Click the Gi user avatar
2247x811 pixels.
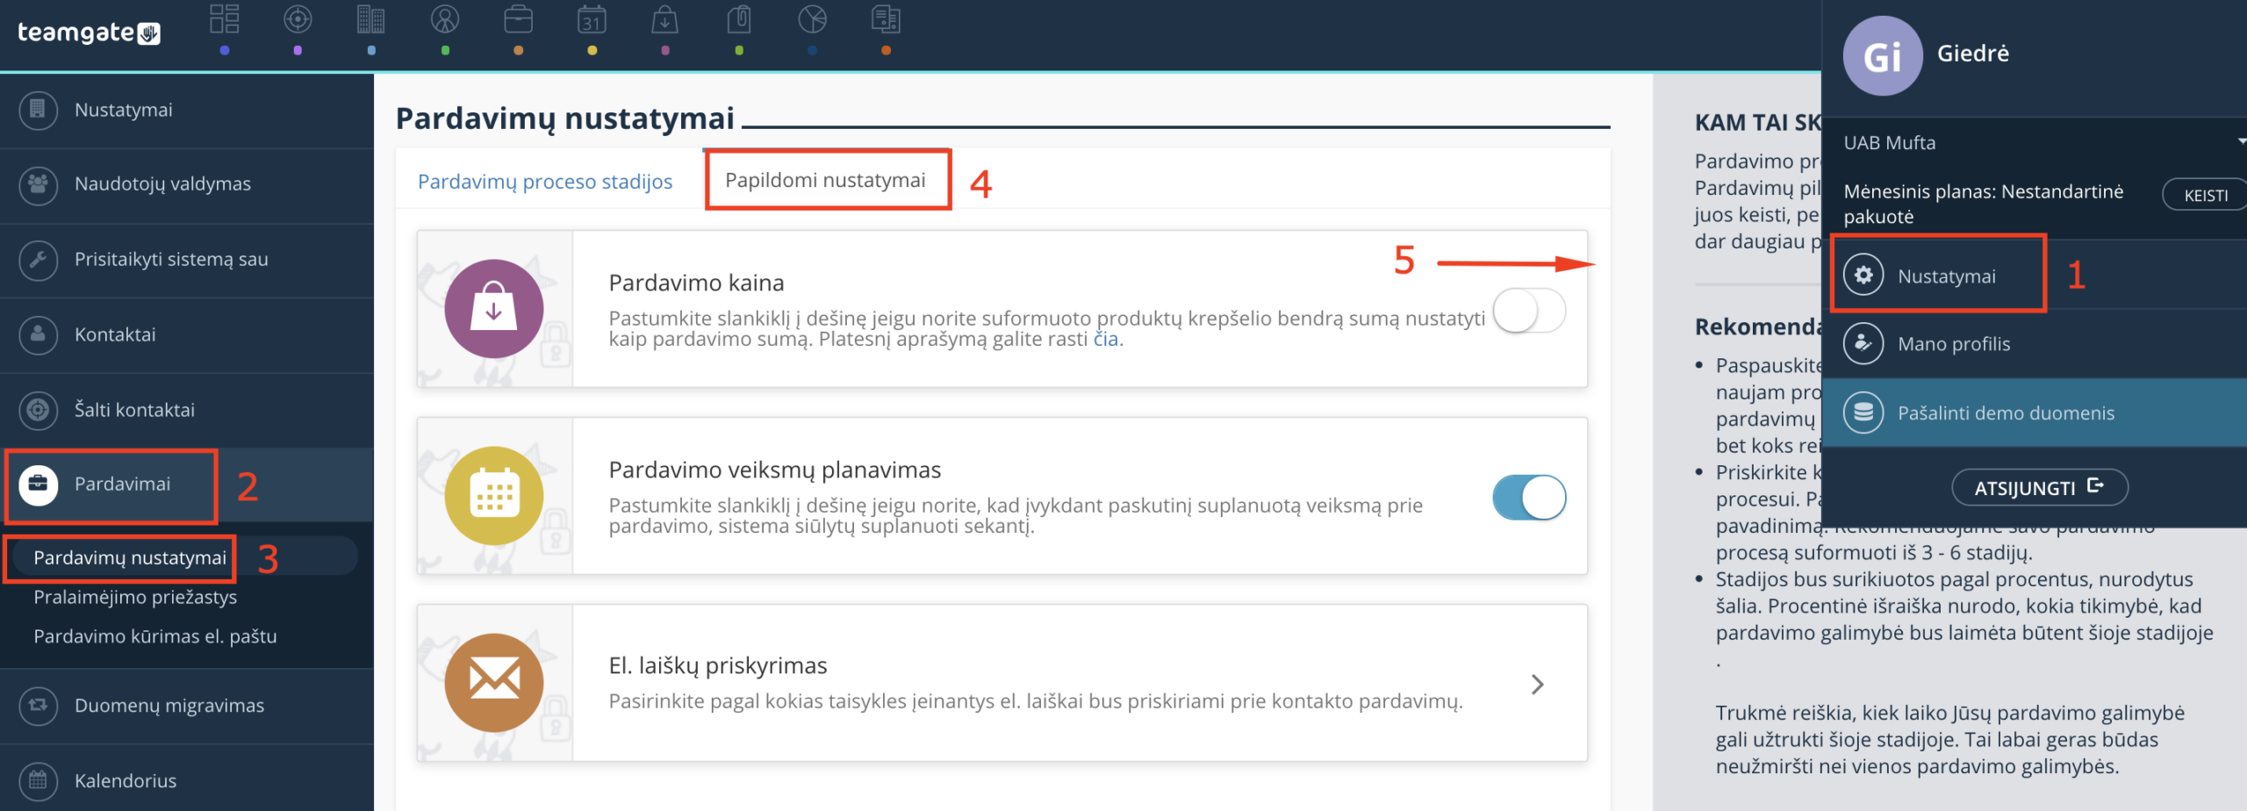[1883, 55]
